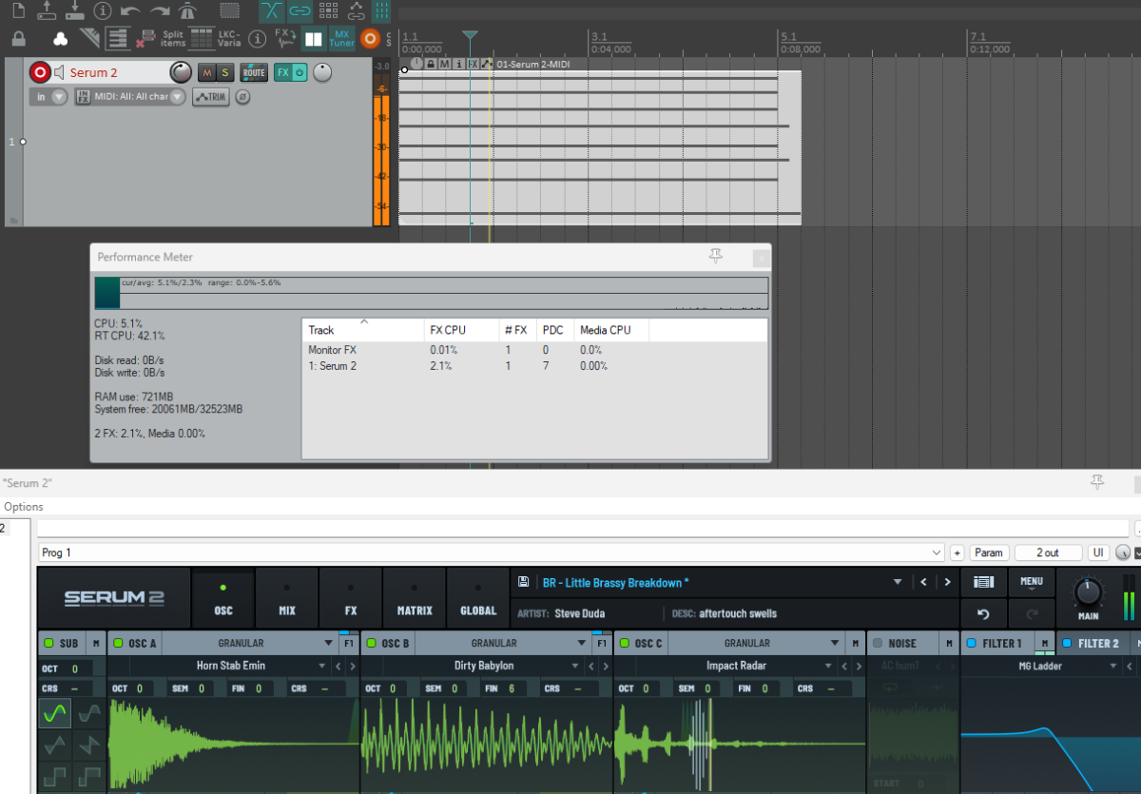Adjust the Serum 2 track volume knob
Screen dimensions: 1141x794
(x=181, y=72)
